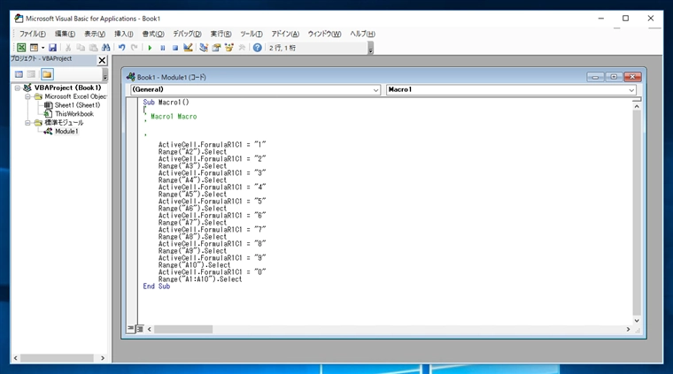Click the Range("A1:A10").Select code line

coord(200,279)
